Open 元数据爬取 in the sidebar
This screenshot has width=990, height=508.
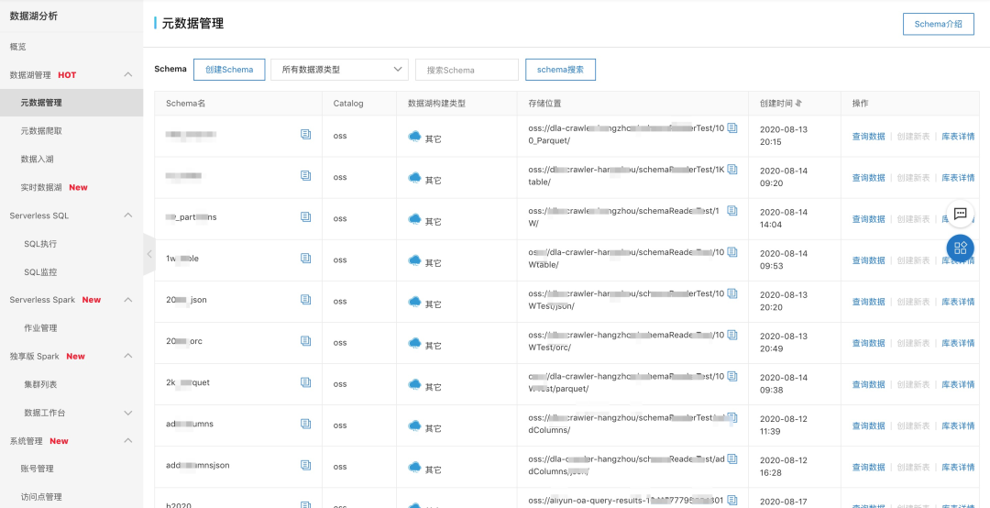(41, 131)
